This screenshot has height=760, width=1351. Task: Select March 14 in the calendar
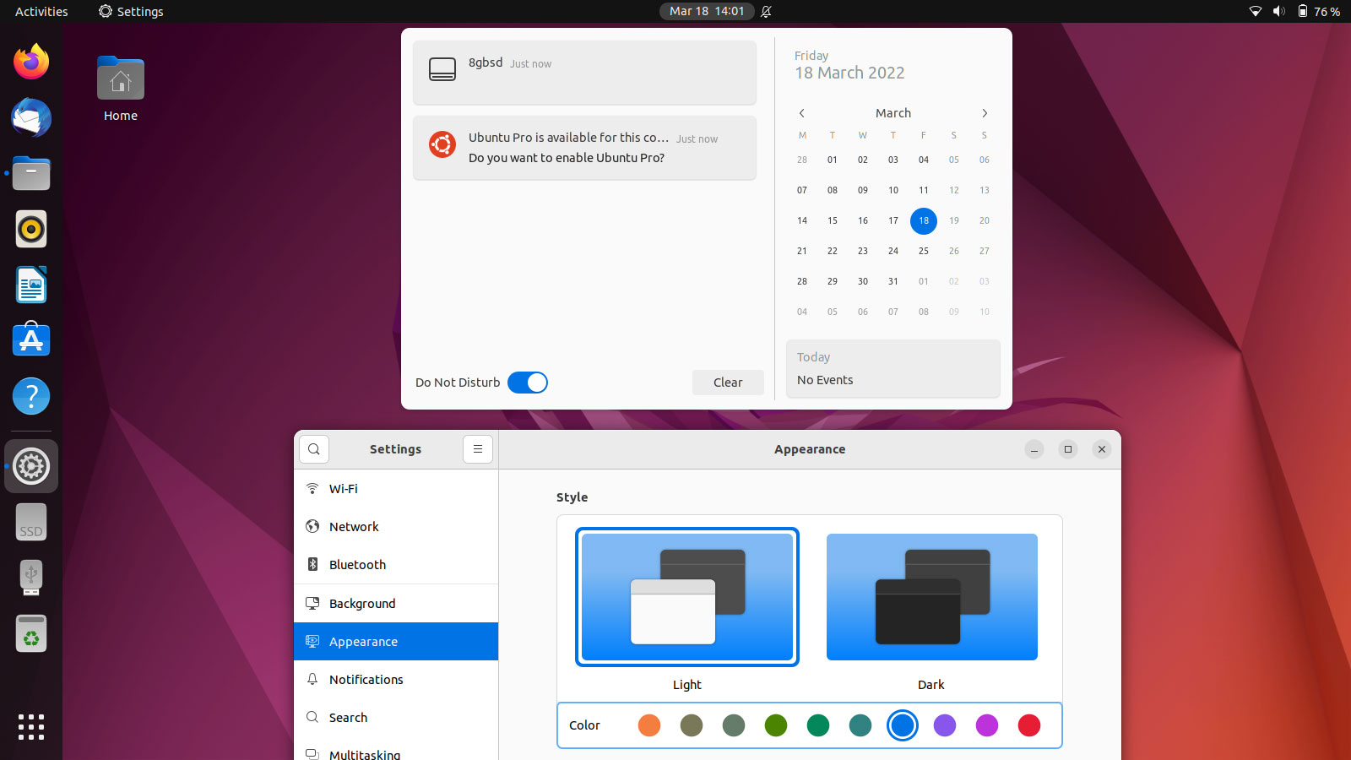coord(802,220)
